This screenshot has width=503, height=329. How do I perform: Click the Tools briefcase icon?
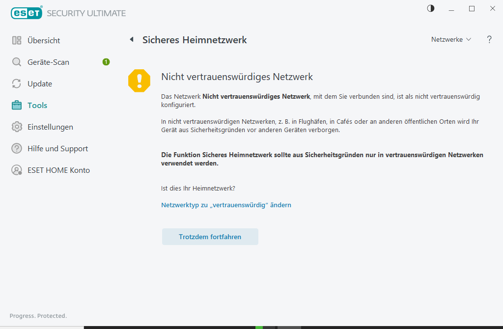[x=17, y=105]
